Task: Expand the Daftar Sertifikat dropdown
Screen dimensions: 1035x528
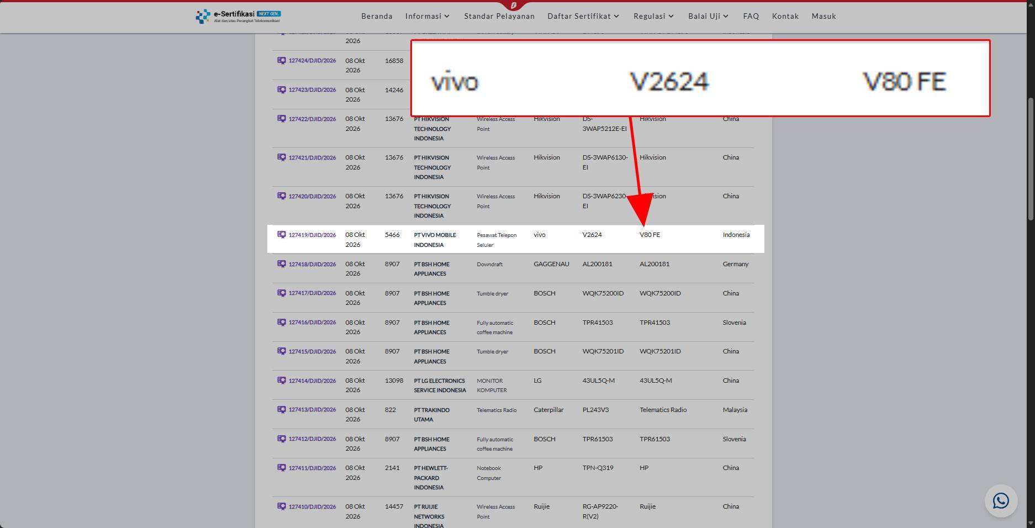Action: (583, 16)
